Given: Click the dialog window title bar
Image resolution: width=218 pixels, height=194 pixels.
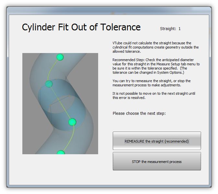Looking at the screenshot, I should click(x=109, y=10).
